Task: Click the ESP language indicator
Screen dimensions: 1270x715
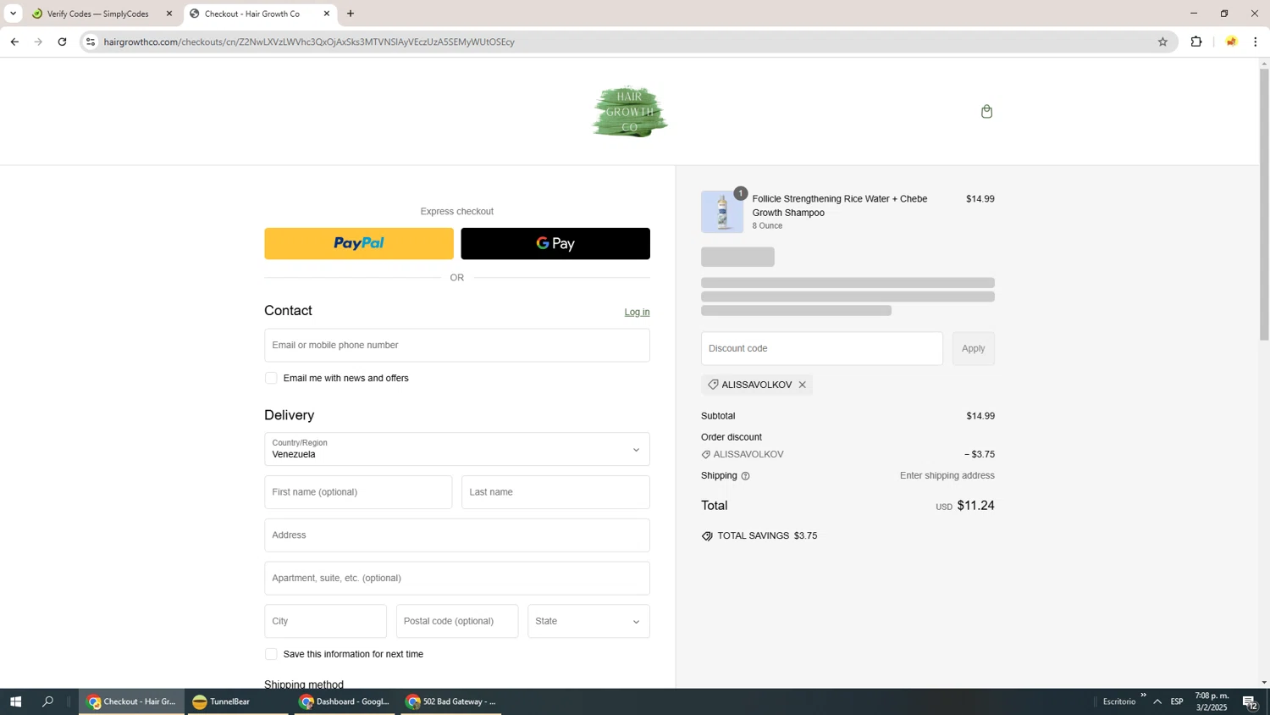Action: [1177, 701]
